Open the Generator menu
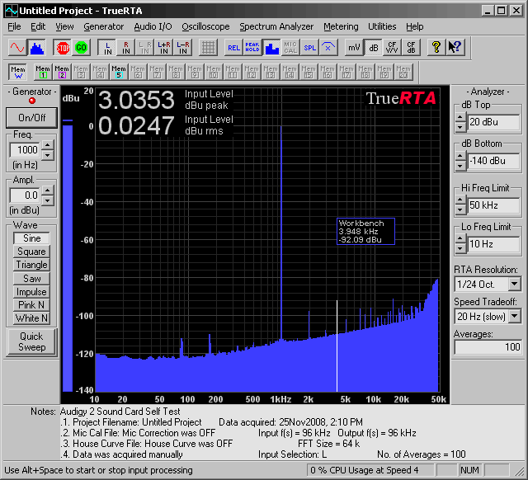The width and height of the screenshot is (528, 480). [104, 26]
